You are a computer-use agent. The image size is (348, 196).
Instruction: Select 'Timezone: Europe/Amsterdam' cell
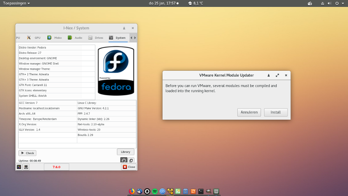point(47,119)
